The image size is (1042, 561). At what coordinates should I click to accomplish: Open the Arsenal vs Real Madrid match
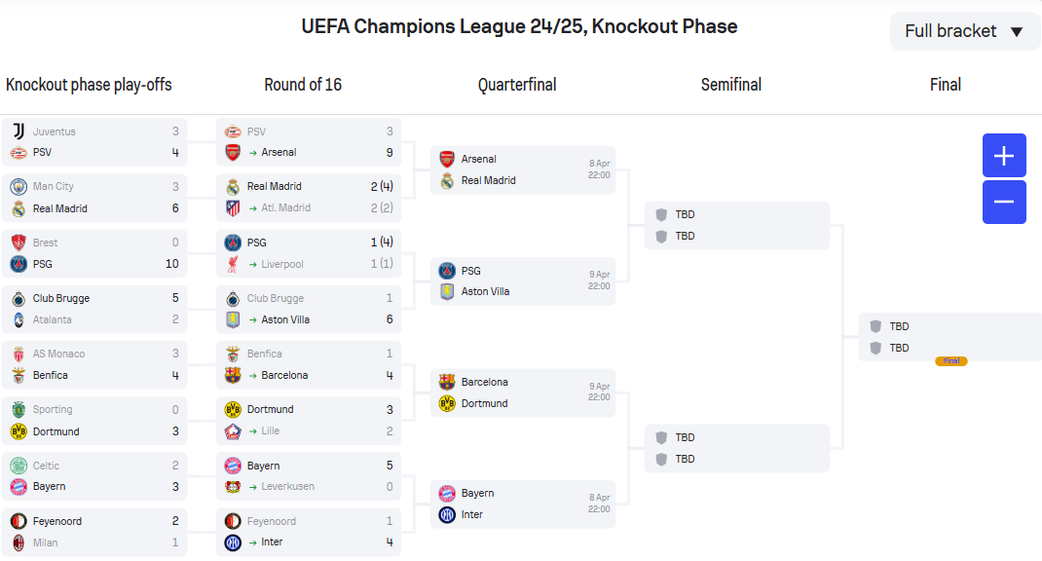coord(523,169)
